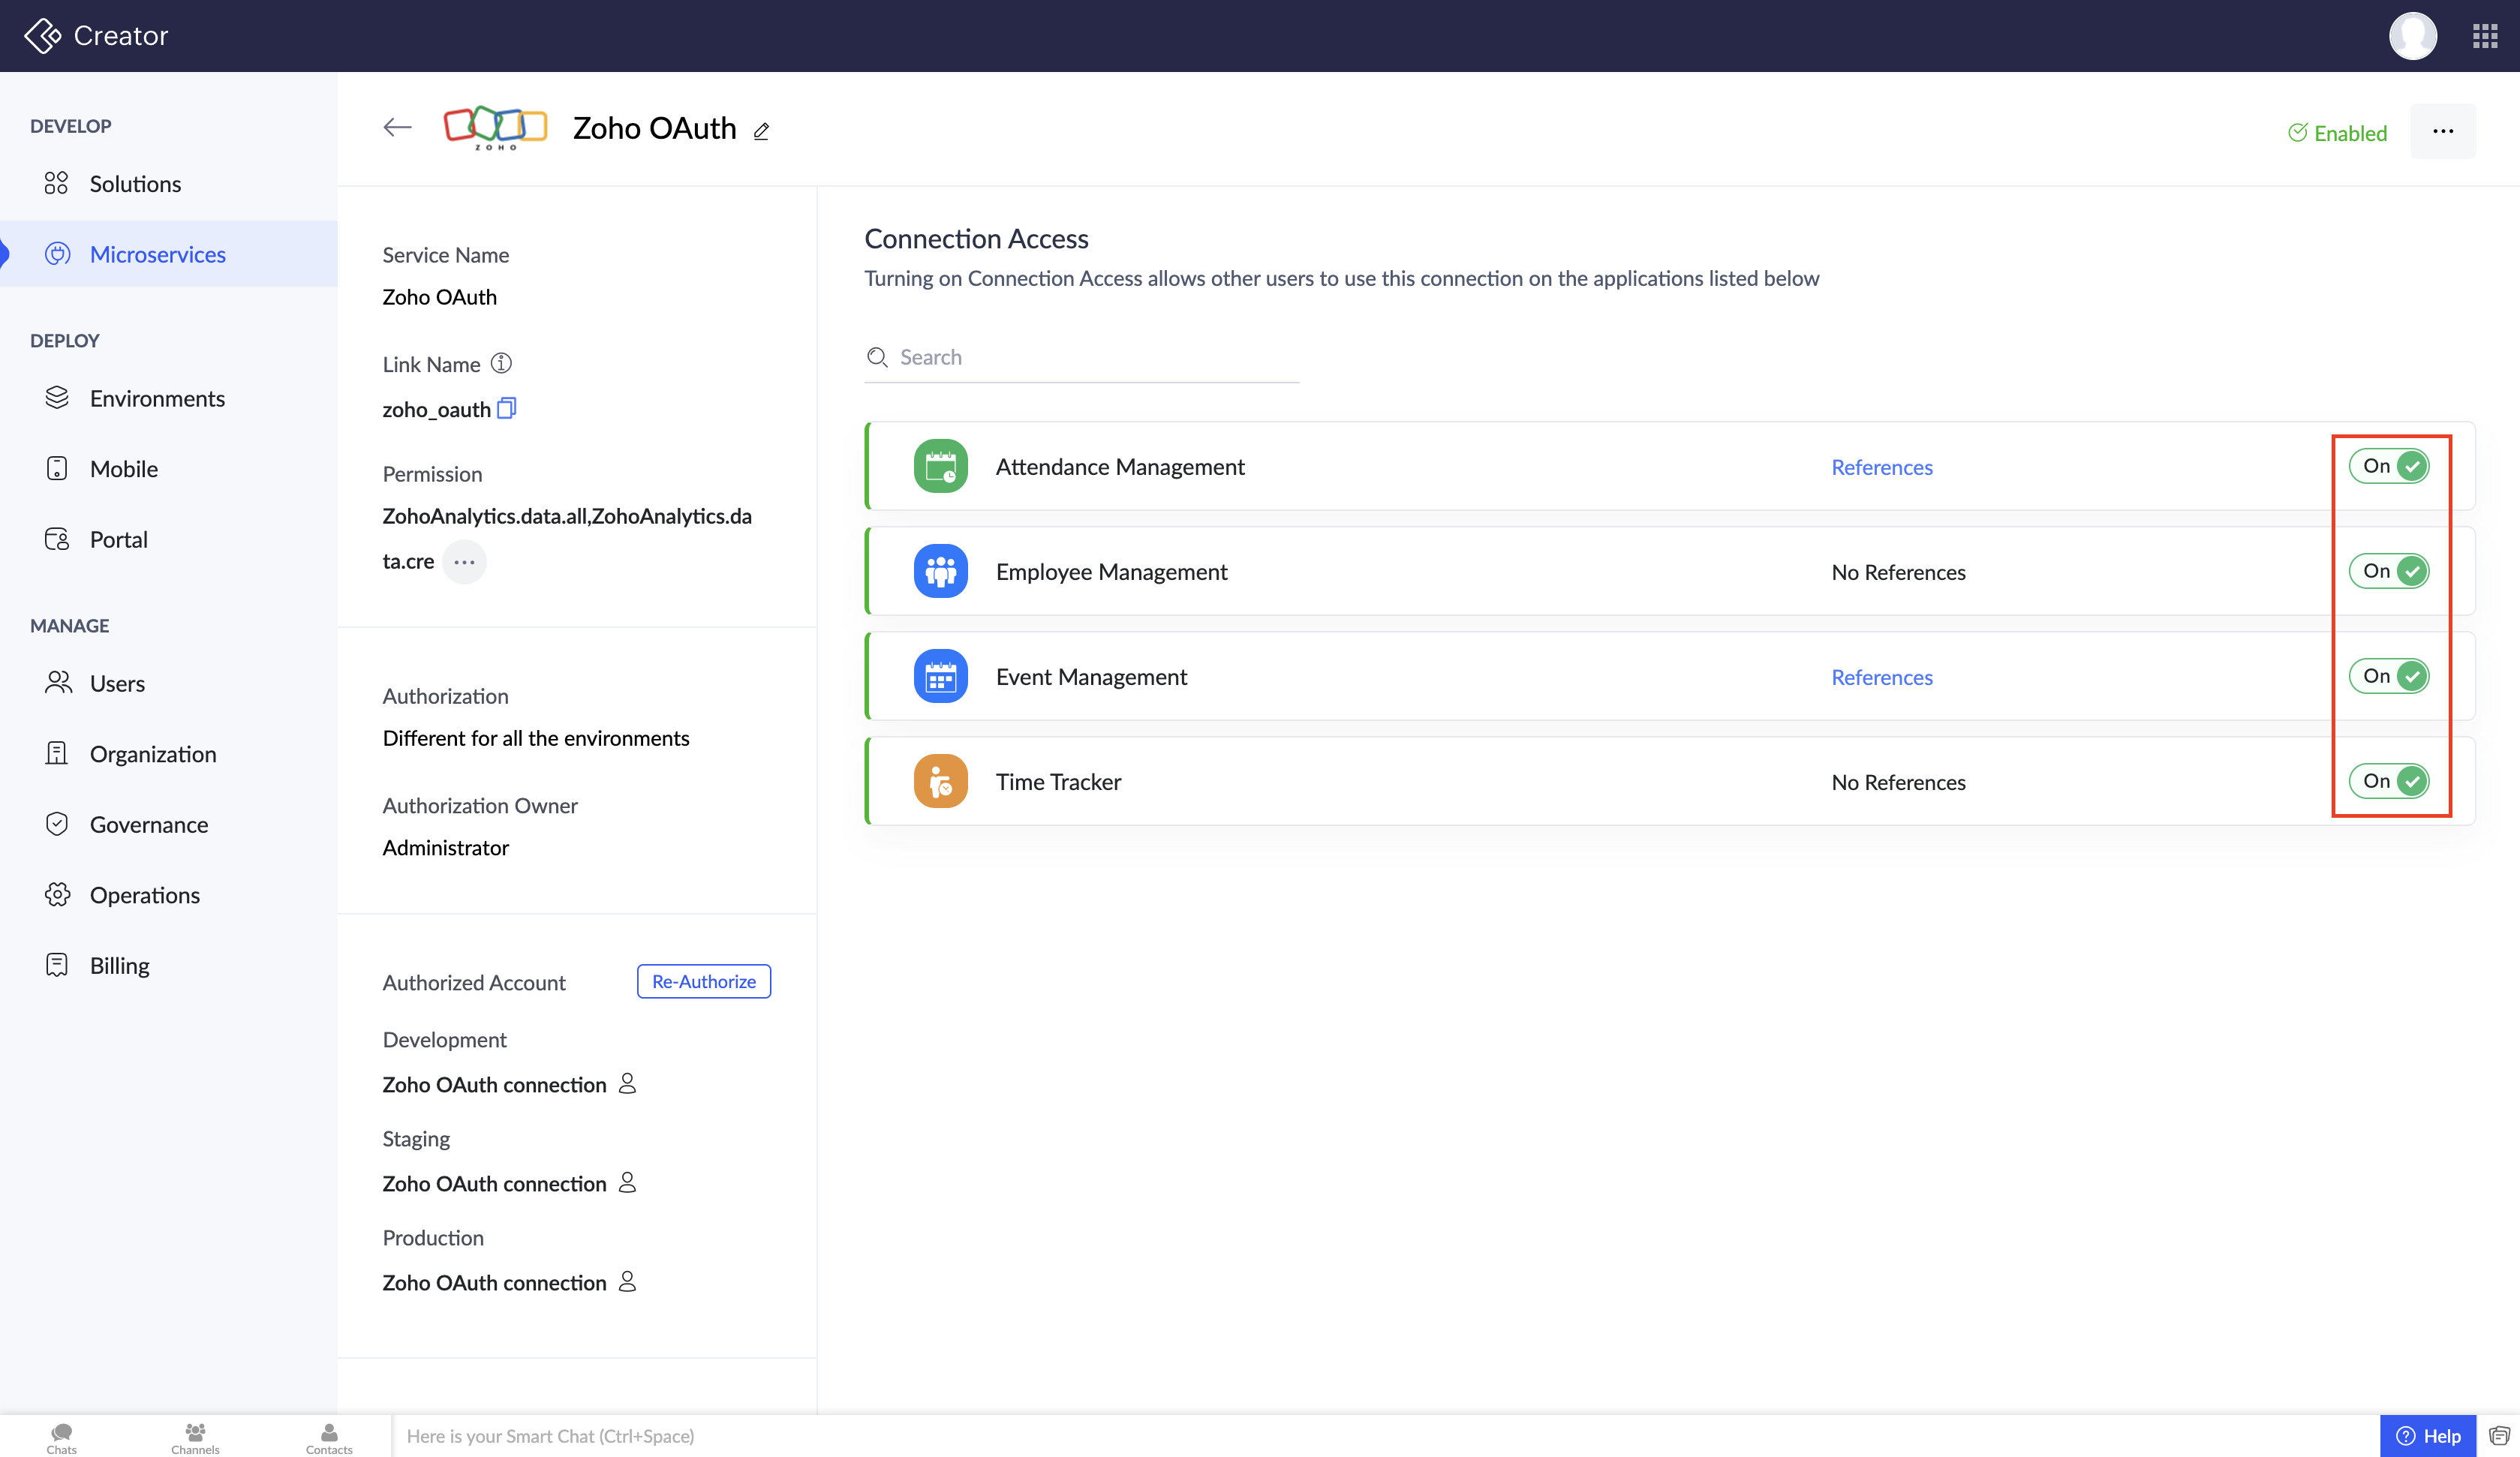
Task: Turn off Attendance Management connection access
Action: [2389, 466]
